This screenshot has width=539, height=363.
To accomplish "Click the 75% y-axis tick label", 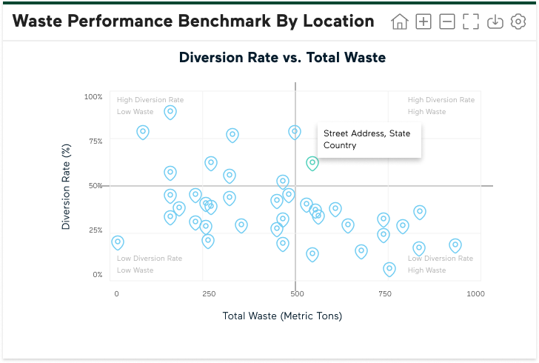I will [x=96, y=141].
